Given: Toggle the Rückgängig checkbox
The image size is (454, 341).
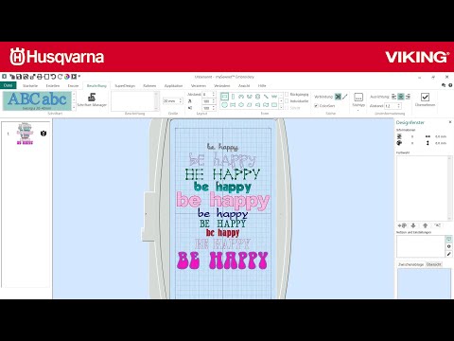Looking at the screenshot, I should point(287,95).
